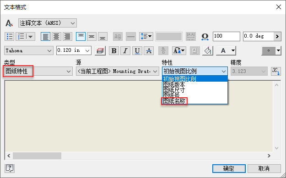Click the text box border icon
Image resolution: width=286 pixels, height=178 pixels.
pos(195,50)
